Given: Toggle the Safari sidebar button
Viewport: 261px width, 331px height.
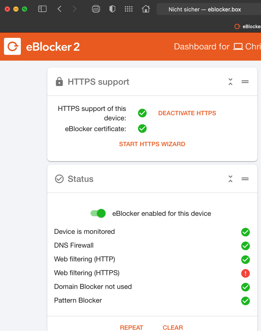Looking at the screenshot, I should (x=42, y=9).
